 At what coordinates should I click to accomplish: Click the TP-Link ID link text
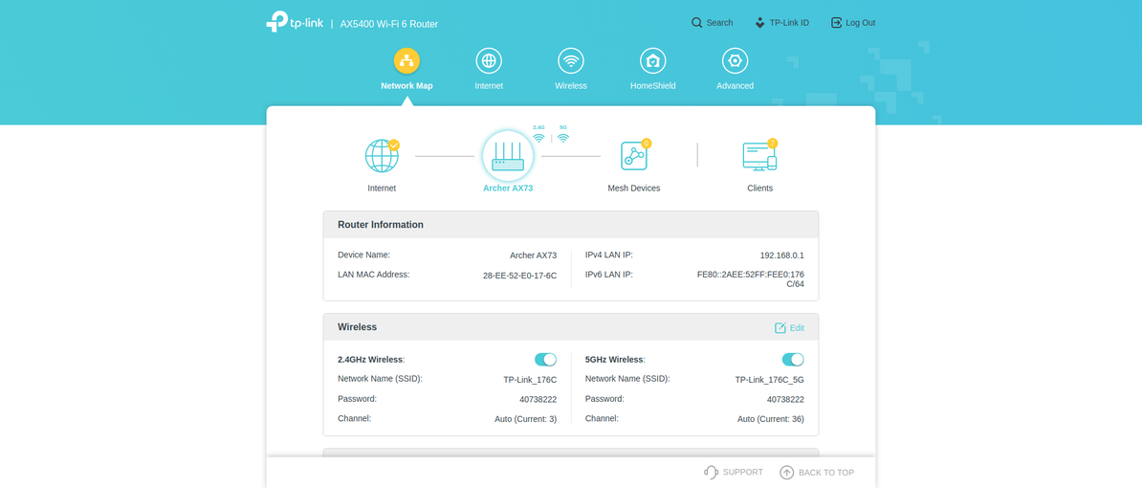(789, 23)
